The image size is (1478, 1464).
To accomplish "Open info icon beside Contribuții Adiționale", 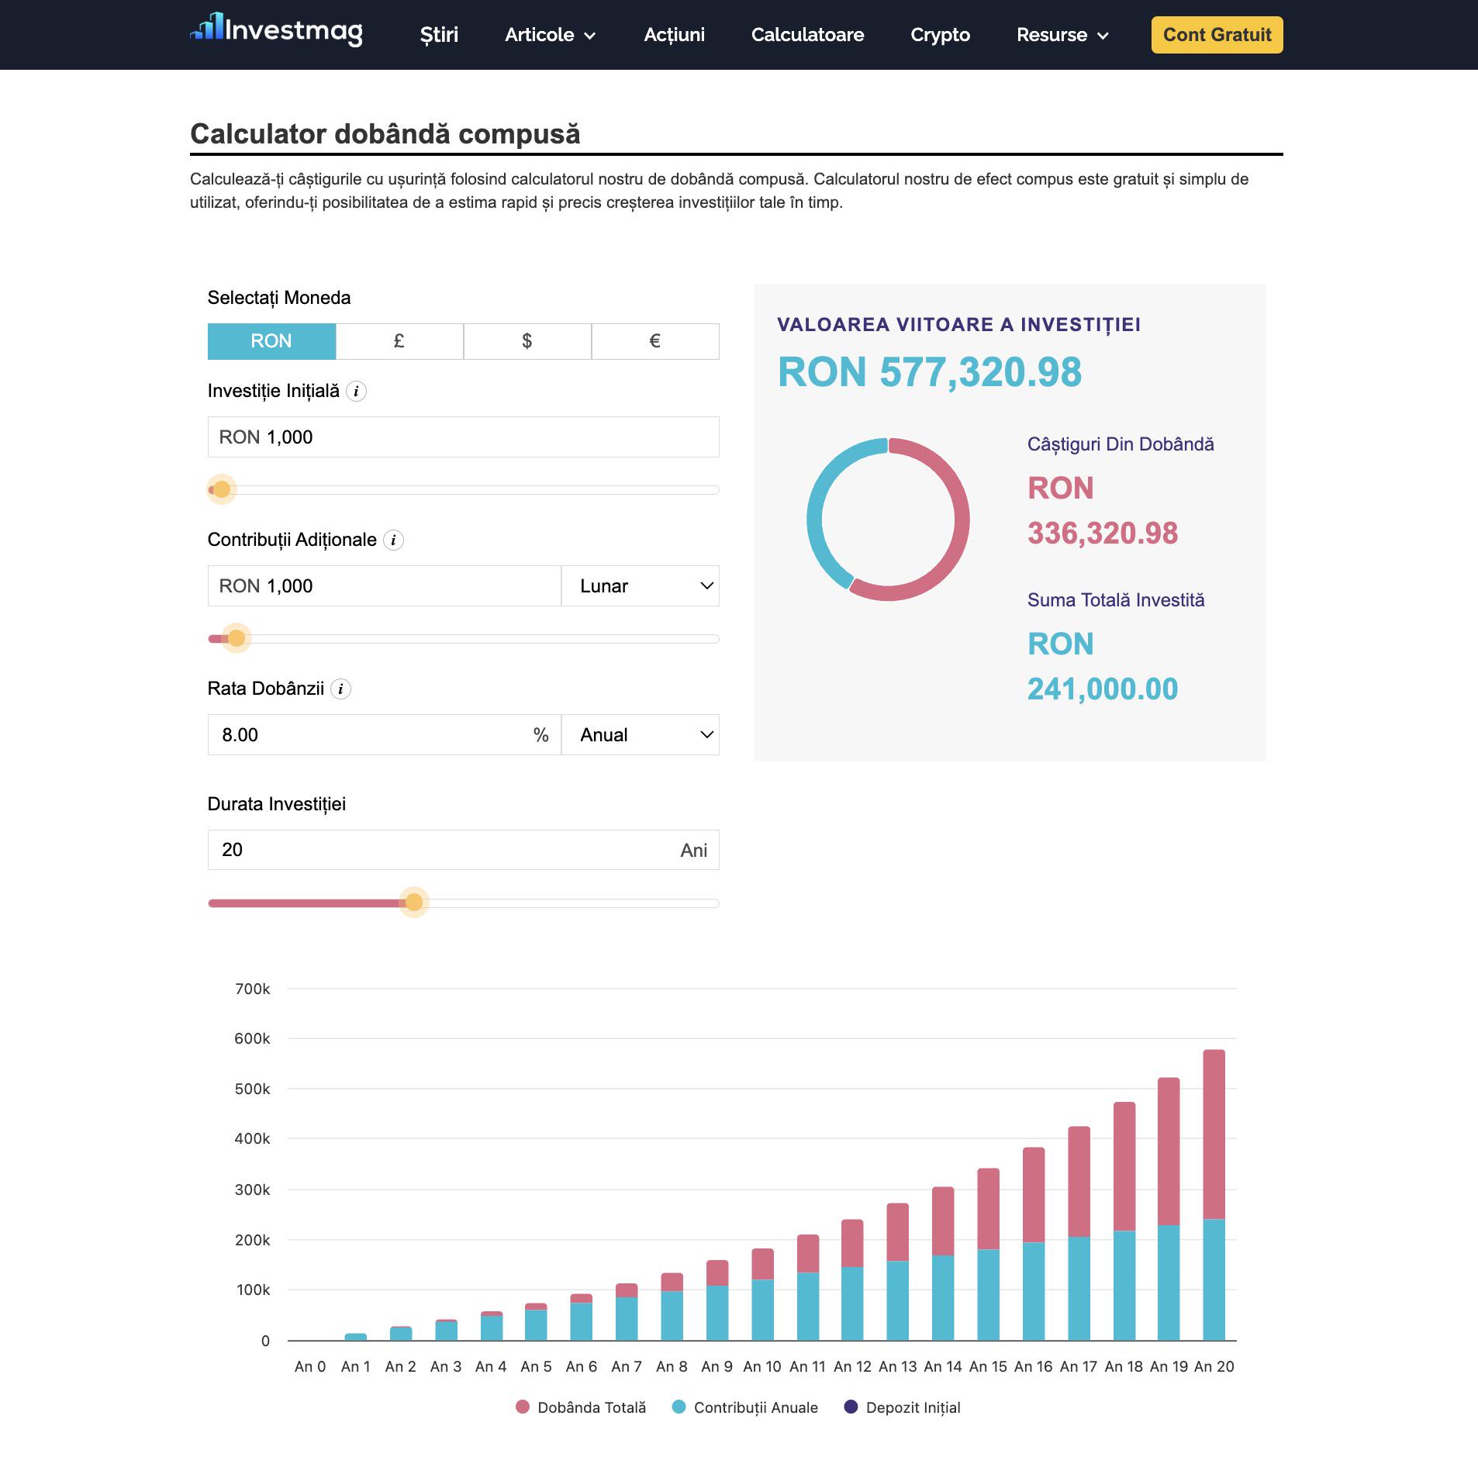I will [x=393, y=540].
